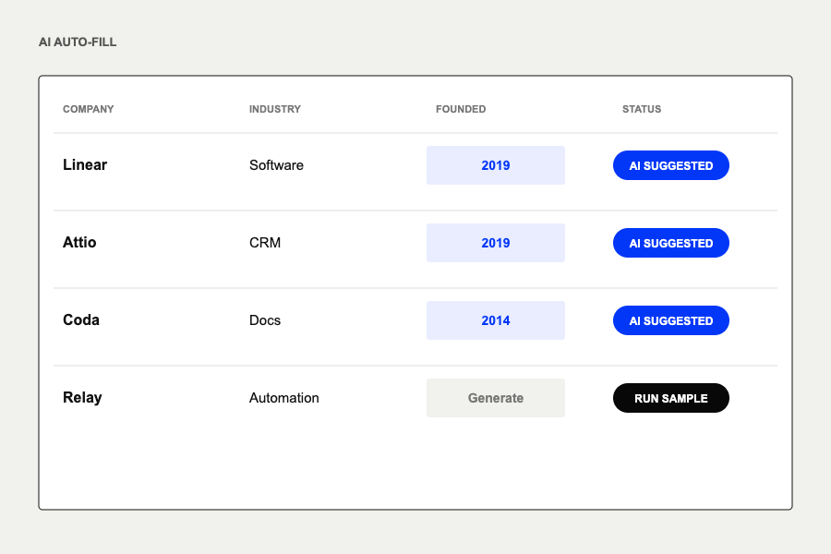The width and height of the screenshot is (831, 554).
Task: Select the 2014 founded cell for Coda
Action: coord(496,320)
